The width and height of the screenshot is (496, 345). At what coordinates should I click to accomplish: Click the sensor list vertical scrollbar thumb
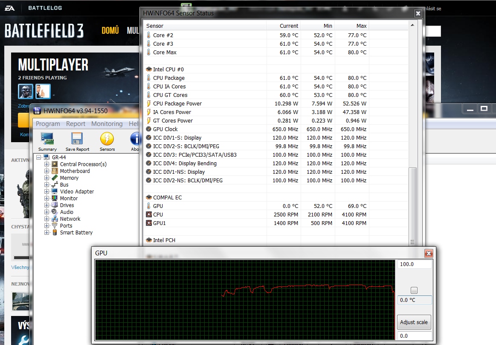click(412, 207)
